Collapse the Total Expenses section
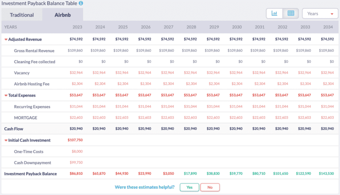The height and width of the screenshot is (195, 340). (6, 96)
